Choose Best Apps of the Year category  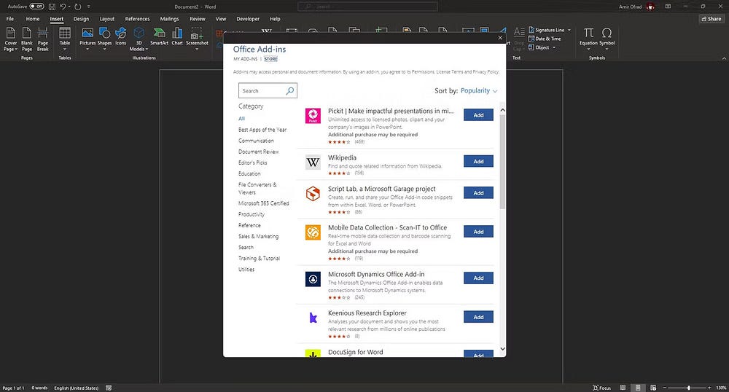click(x=262, y=130)
